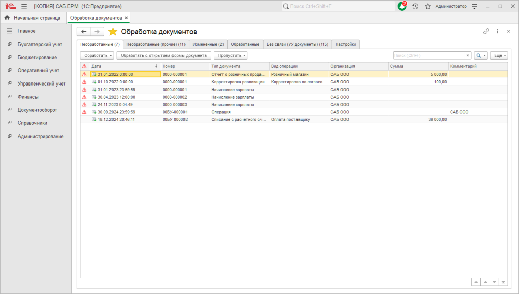Select the Необработанные (7) tab
This screenshot has width=519, height=294.
tap(100, 44)
